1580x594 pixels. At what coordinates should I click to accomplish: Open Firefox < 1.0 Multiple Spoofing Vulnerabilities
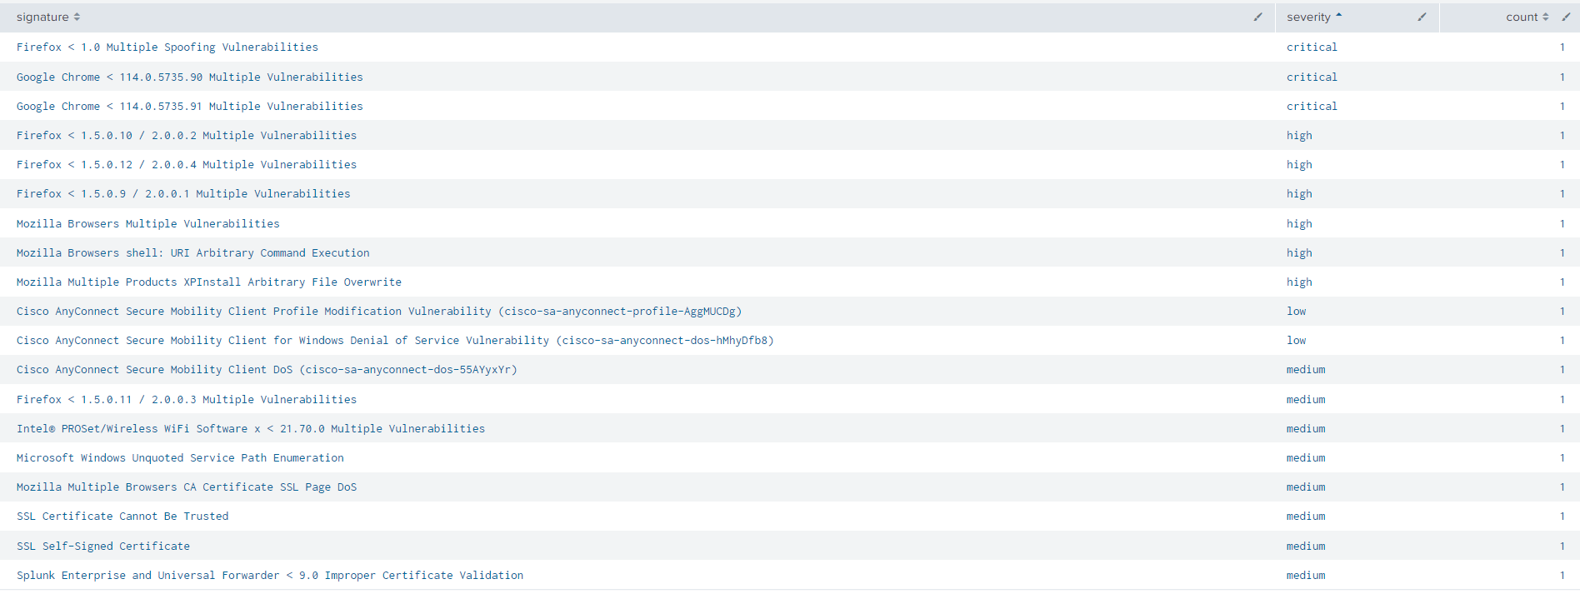(x=167, y=47)
